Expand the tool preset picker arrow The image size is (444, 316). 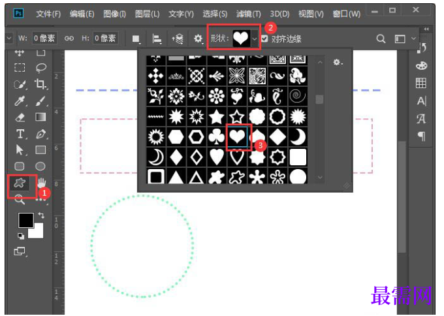click(x=8, y=38)
